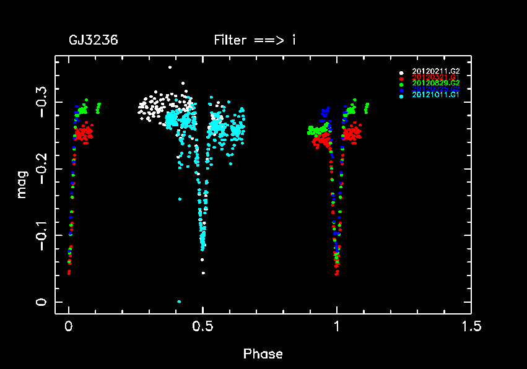Select the 20120211.G2 legend label
Image resolution: width=527 pixels, height=369 pixels.
coord(435,71)
